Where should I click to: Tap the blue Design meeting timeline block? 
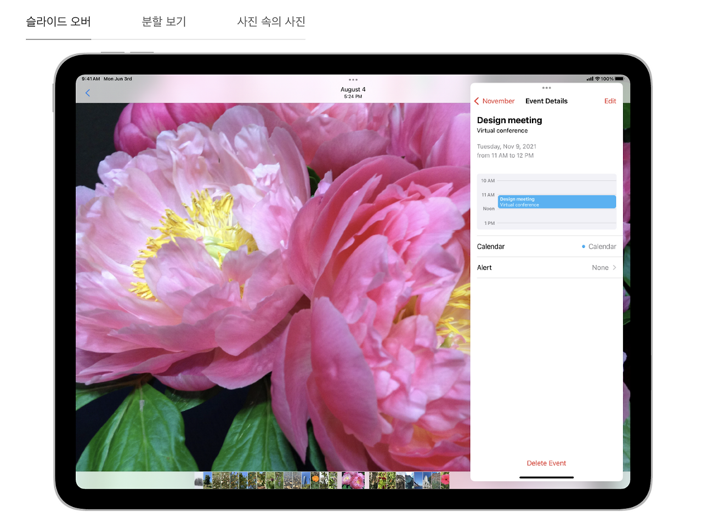557,201
